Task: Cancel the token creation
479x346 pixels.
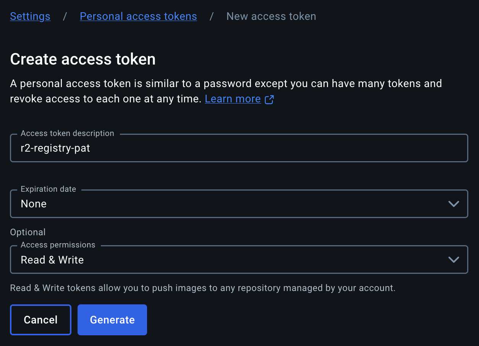Action: (x=40, y=320)
